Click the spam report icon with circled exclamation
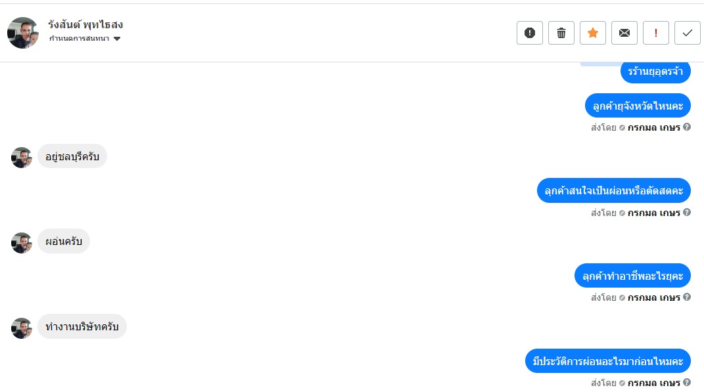 pos(530,33)
